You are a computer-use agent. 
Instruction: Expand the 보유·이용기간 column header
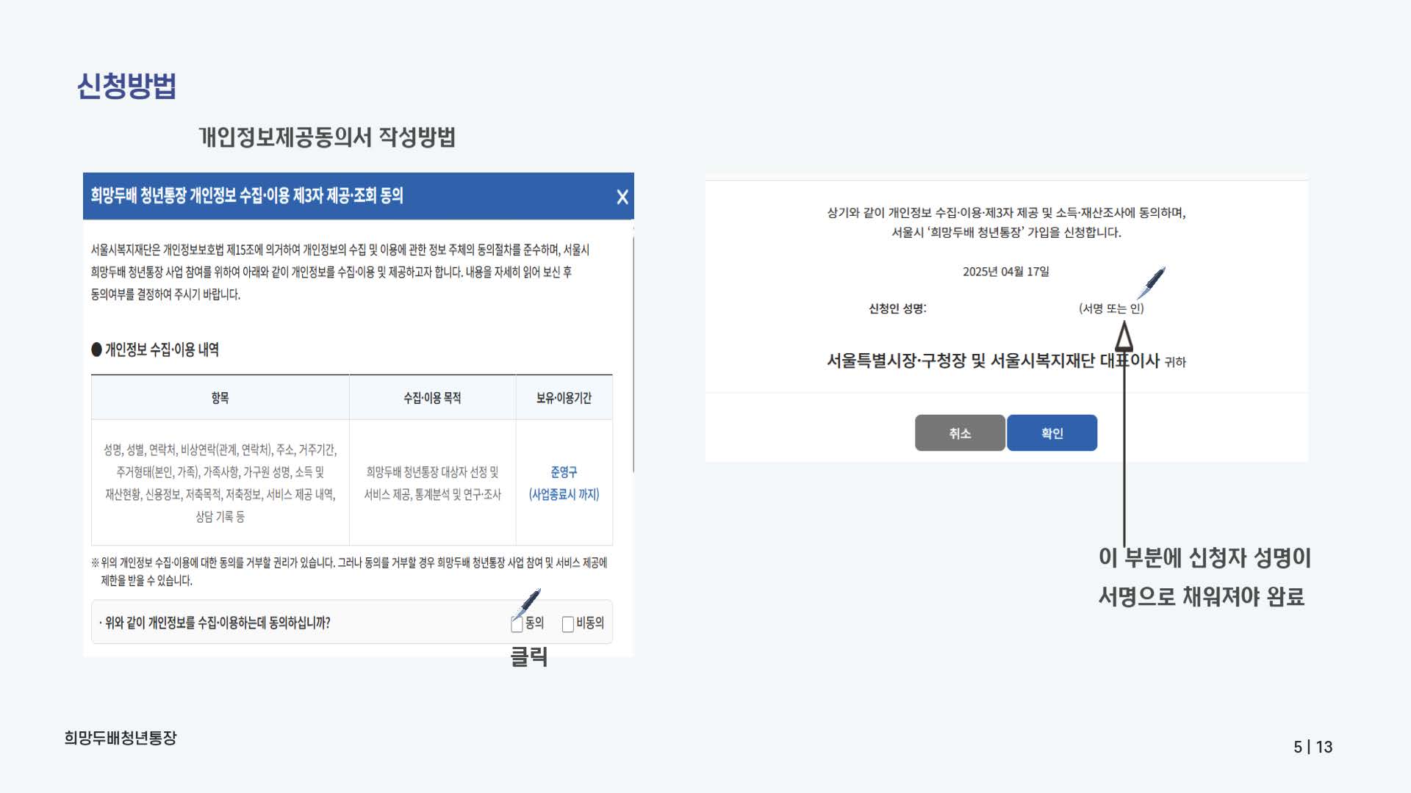tap(564, 397)
